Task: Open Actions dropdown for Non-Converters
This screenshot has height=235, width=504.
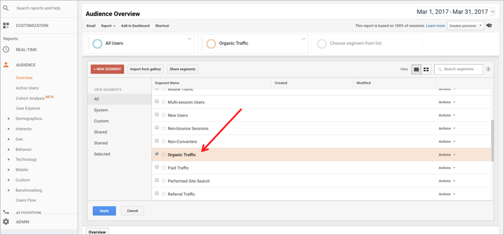Action: (x=446, y=141)
